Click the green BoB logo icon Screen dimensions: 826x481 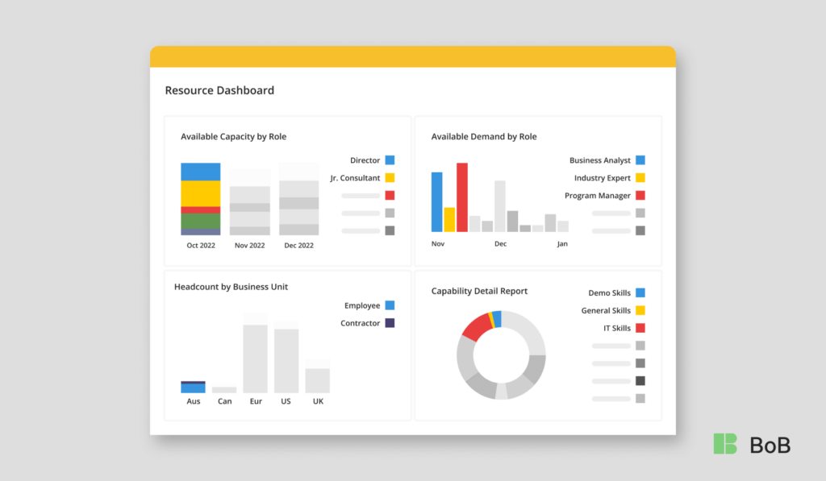click(725, 444)
